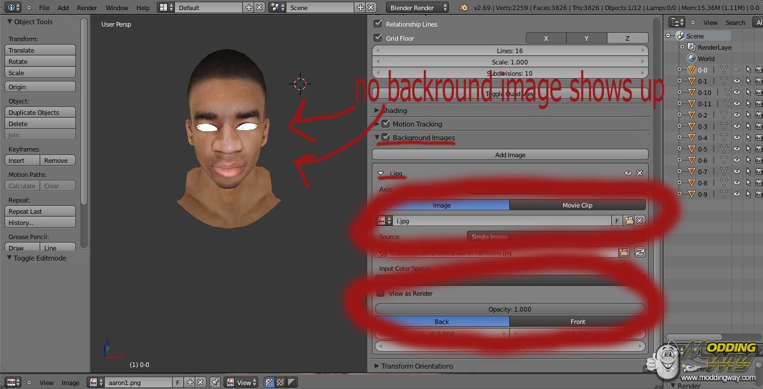
Task: Click the pin image icon in image editor
Action: pyautogui.click(x=215, y=383)
